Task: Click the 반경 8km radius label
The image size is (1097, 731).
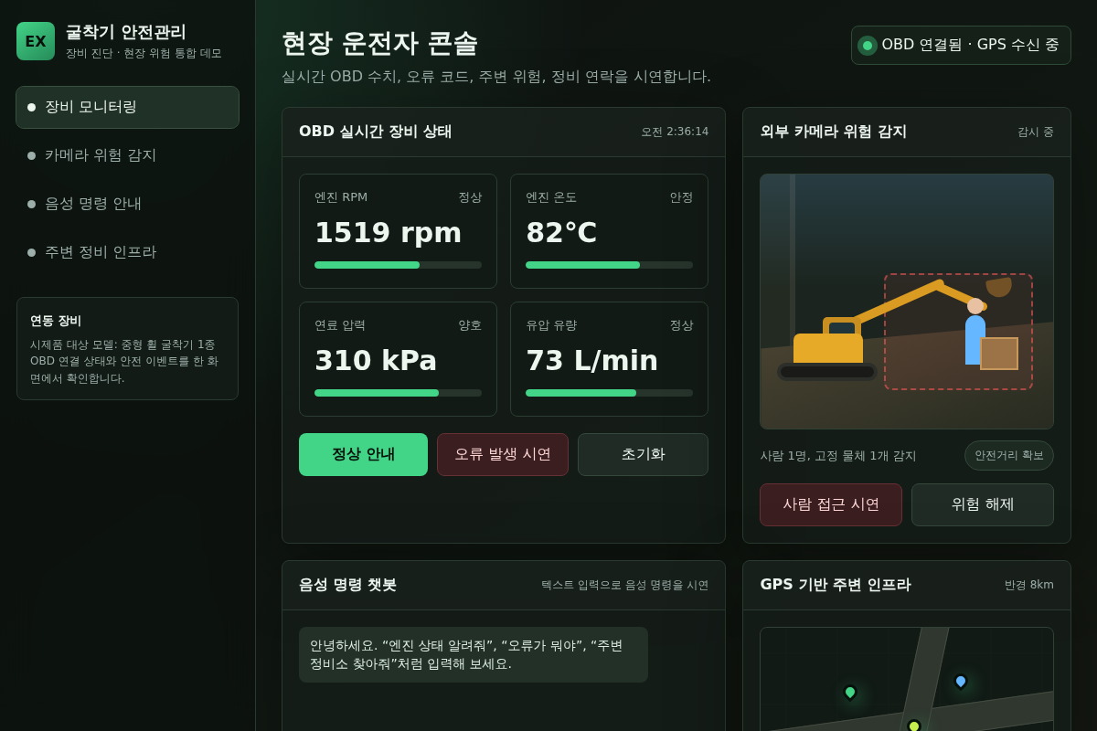Action: click(1029, 585)
